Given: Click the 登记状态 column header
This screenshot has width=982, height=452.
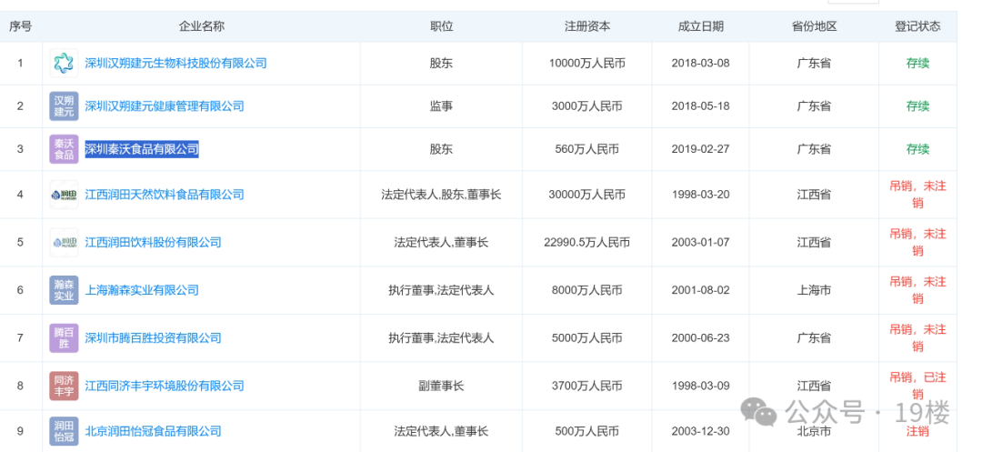Looking at the screenshot, I should 917,26.
